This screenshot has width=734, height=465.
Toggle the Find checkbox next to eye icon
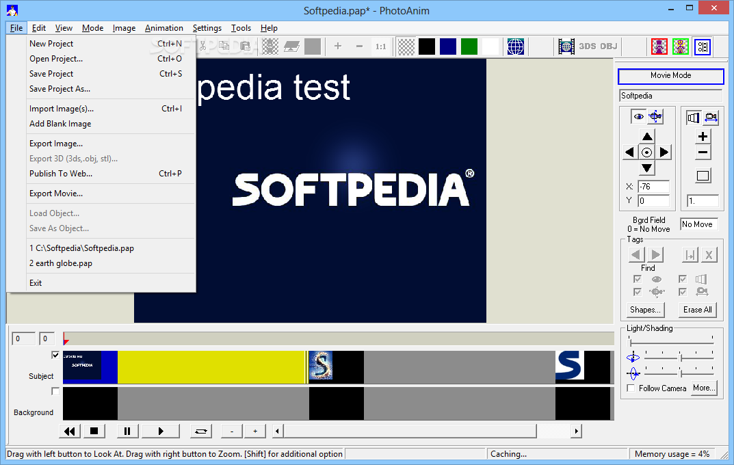click(637, 279)
